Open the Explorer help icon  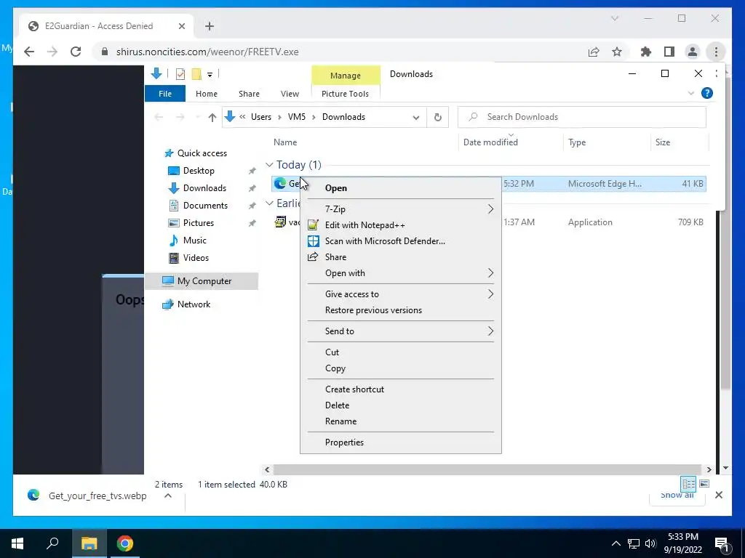707,94
